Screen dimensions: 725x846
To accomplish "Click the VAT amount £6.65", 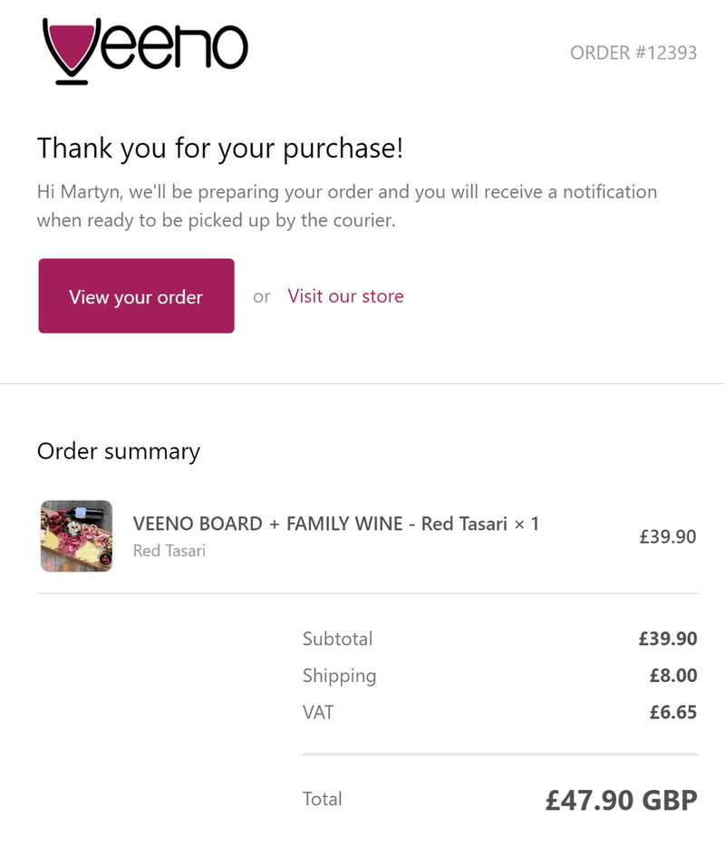I will click(672, 713).
